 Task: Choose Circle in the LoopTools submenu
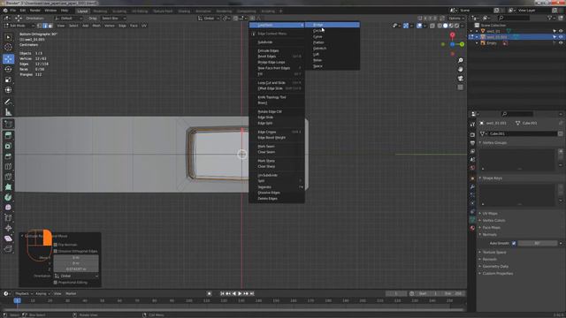[x=333, y=31]
